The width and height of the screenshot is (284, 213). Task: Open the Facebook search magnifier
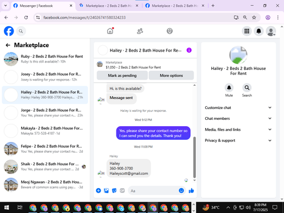(21, 31)
